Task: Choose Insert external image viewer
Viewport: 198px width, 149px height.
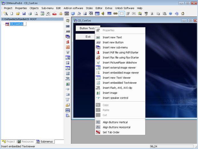Action: (x=120, y=68)
